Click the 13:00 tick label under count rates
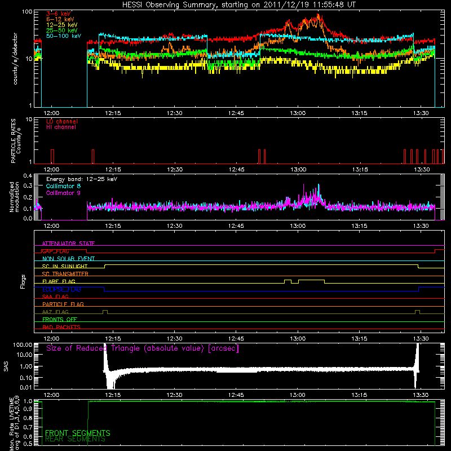The image size is (451, 451). point(298,113)
